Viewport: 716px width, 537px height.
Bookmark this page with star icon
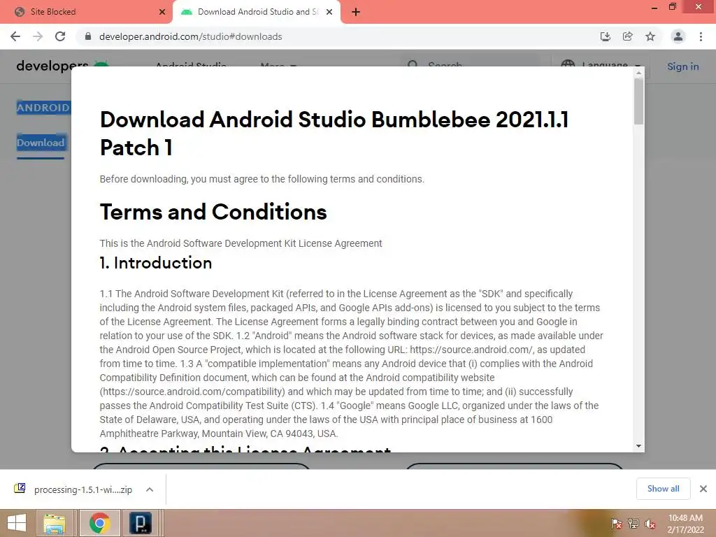(650, 36)
